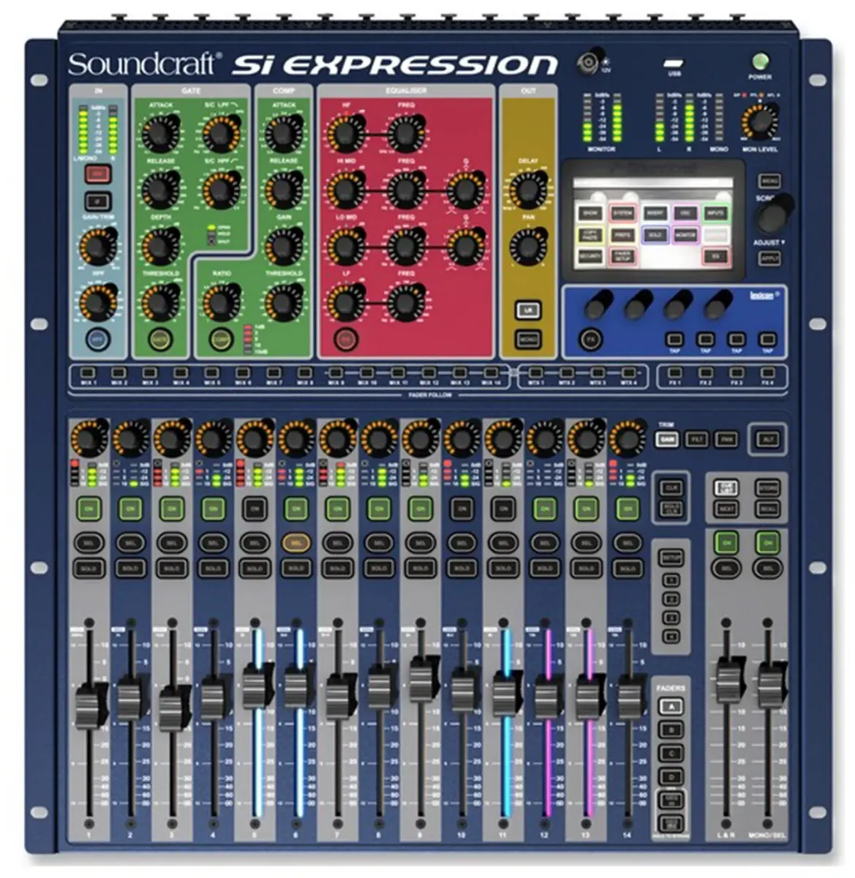This screenshot has height=878, width=855.
Task: Click the green POWER button
Action: click(x=760, y=61)
